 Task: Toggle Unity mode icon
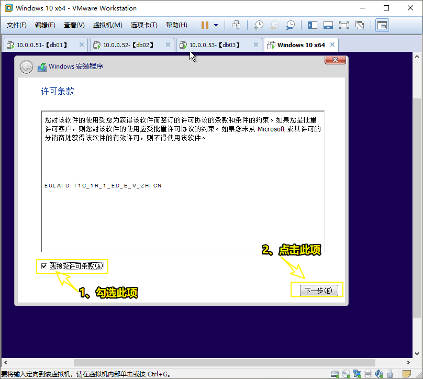360,25
